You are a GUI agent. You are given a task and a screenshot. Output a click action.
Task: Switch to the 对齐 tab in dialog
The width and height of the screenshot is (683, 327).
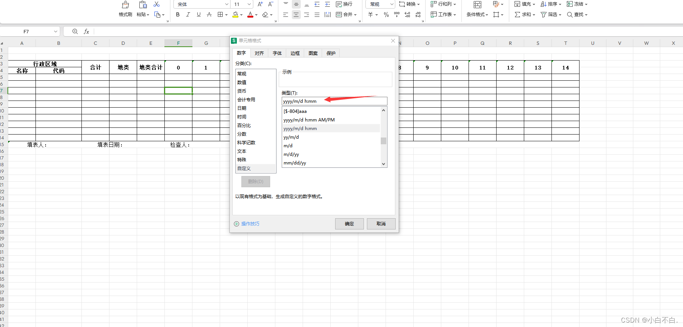[259, 53]
